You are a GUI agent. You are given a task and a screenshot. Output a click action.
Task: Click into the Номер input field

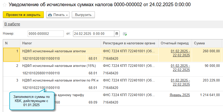[x=45, y=34]
